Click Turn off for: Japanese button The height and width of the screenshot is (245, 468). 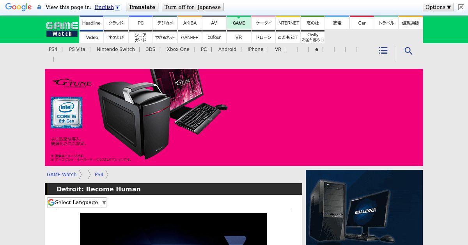click(193, 7)
